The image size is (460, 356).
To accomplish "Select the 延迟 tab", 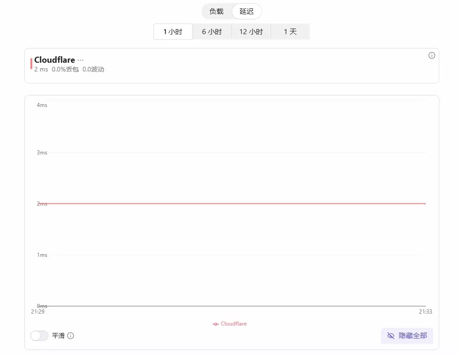I will tap(247, 12).
